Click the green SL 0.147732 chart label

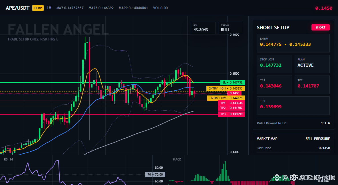(x=233, y=82)
